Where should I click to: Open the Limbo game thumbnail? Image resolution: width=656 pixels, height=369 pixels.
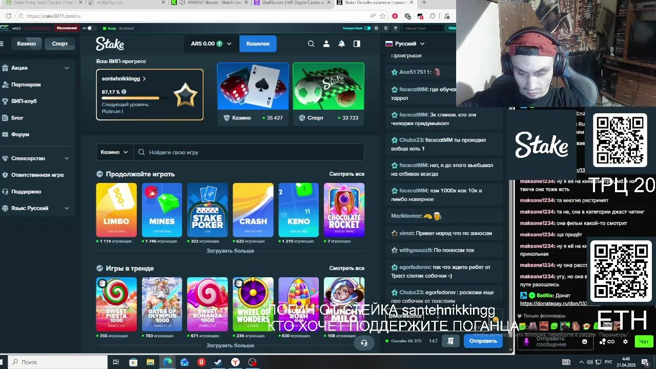tap(116, 210)
